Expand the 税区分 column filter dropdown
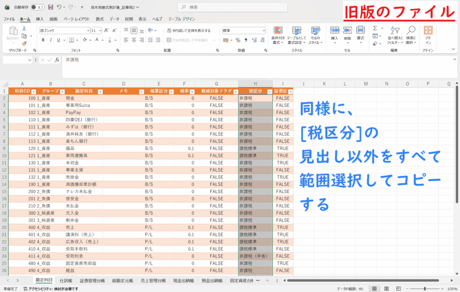 click(x=269, y=91)
